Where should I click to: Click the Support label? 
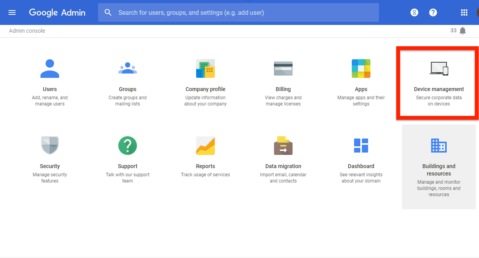tap(128, 166)
